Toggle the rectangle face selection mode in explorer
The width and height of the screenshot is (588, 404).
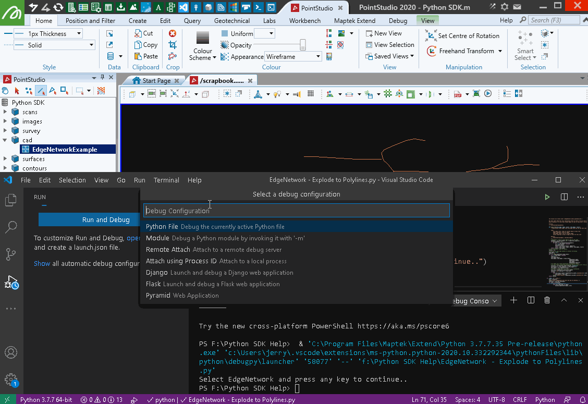pyautogui.click(x=64, y=91)
